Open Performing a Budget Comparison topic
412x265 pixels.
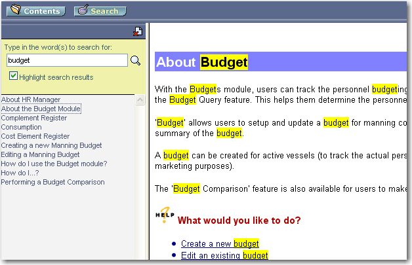[52, 182]
